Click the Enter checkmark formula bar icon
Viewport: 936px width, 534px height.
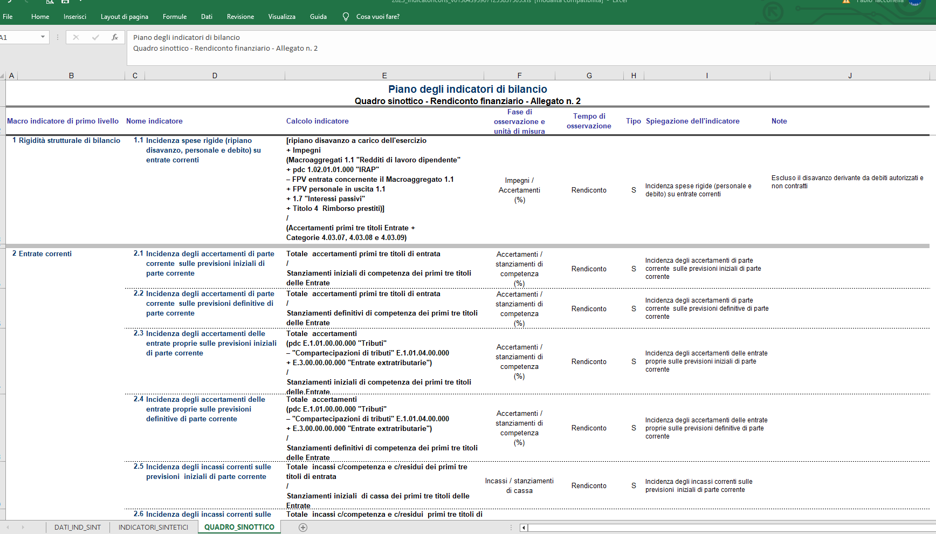pos(95,37)
